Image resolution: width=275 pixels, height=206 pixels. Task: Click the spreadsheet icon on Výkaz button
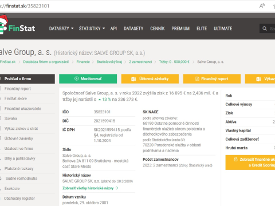point(258,79)
